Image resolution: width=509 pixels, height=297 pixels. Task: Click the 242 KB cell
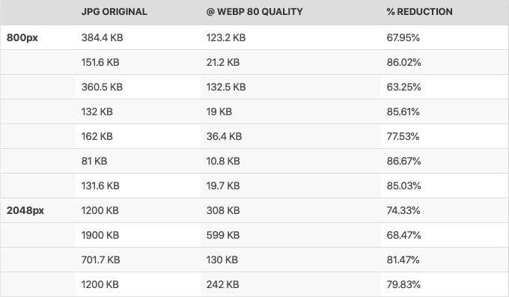[x=290, y=284]
